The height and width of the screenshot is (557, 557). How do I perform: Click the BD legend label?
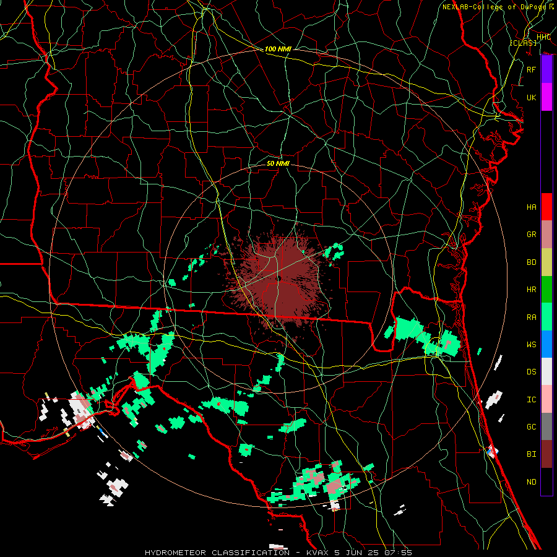532,262
